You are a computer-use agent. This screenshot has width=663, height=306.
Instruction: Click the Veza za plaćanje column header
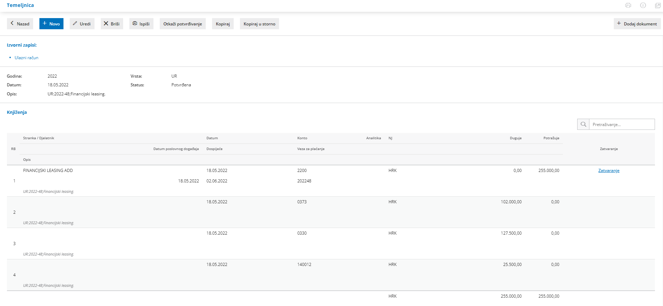(311, 149)
